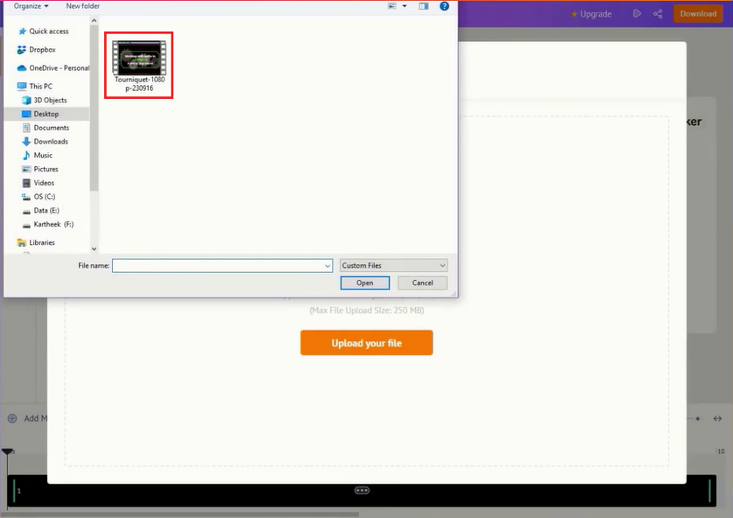Select Libraries in navigation pane
This screenshot has height=518, width=733.
pos(42,242)
